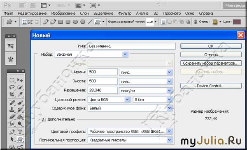This screenshot has width=247, height=150.
Task: Select Create New Shape Layer option
Action: pos(163,22)
